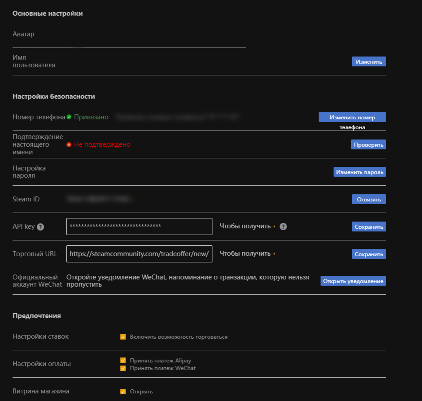Click 'Отвязать' to unlink Steam ID

point(369,199)
